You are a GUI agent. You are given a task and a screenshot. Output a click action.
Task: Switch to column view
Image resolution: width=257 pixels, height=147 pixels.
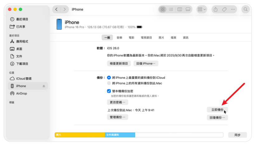pos(180,9)
